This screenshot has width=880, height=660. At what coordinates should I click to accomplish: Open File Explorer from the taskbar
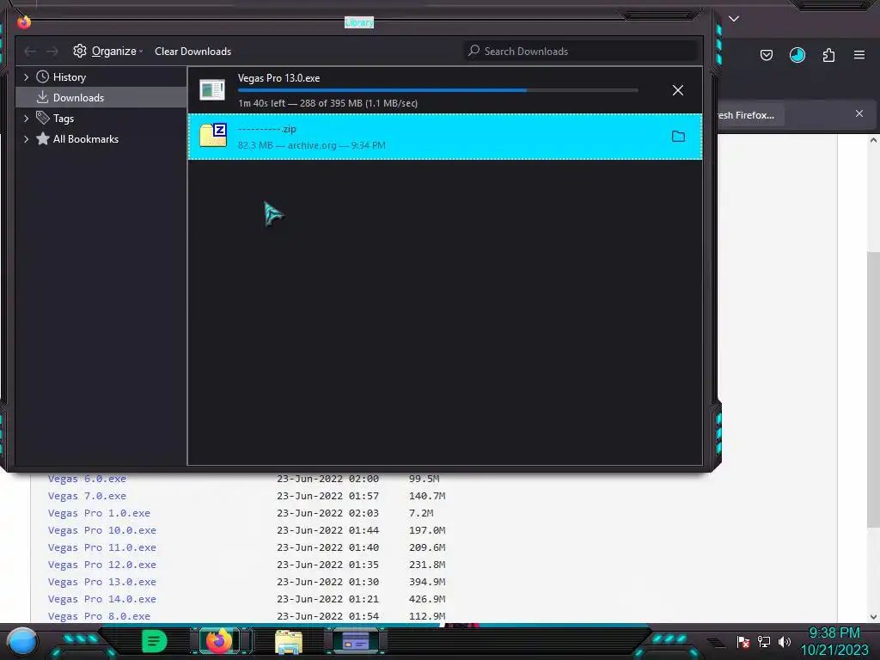pos(289,642)
